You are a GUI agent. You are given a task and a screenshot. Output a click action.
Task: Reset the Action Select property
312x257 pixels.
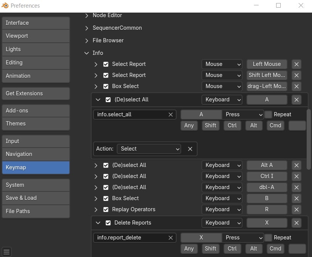(190, 149)
